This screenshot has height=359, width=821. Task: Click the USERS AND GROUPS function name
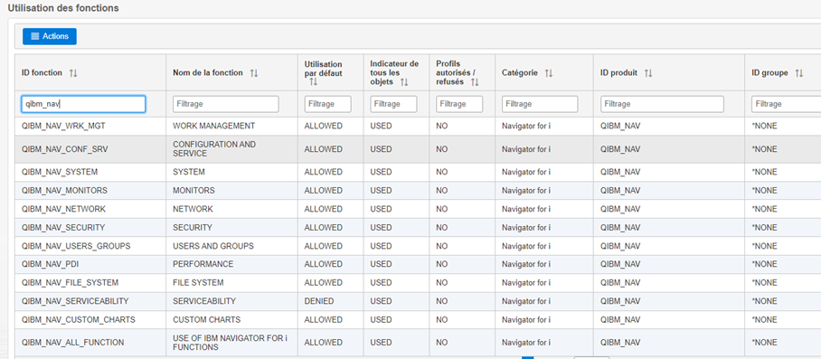point(213,246)
